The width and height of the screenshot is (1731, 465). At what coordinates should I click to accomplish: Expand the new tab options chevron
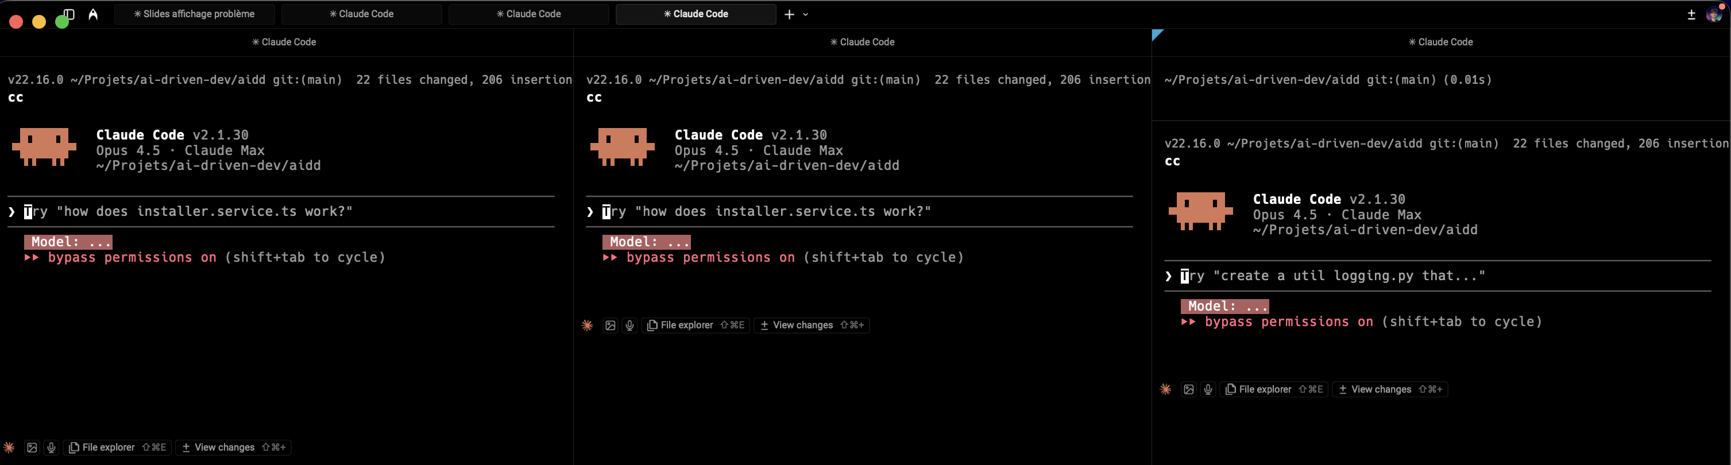click(806, 14)
